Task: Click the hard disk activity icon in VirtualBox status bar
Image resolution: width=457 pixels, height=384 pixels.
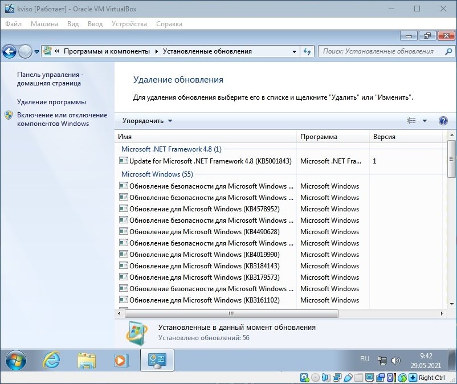Action: point(303,377)
